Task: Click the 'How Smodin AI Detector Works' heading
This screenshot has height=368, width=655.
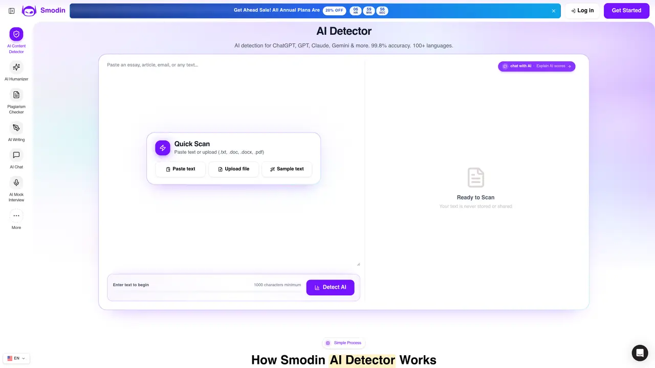Action: tap(344, 360)
